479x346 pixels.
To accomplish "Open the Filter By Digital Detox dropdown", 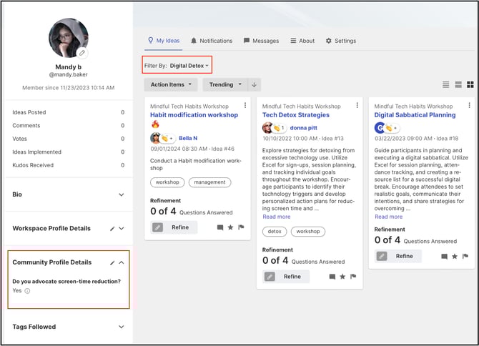I will pos(177,66).
